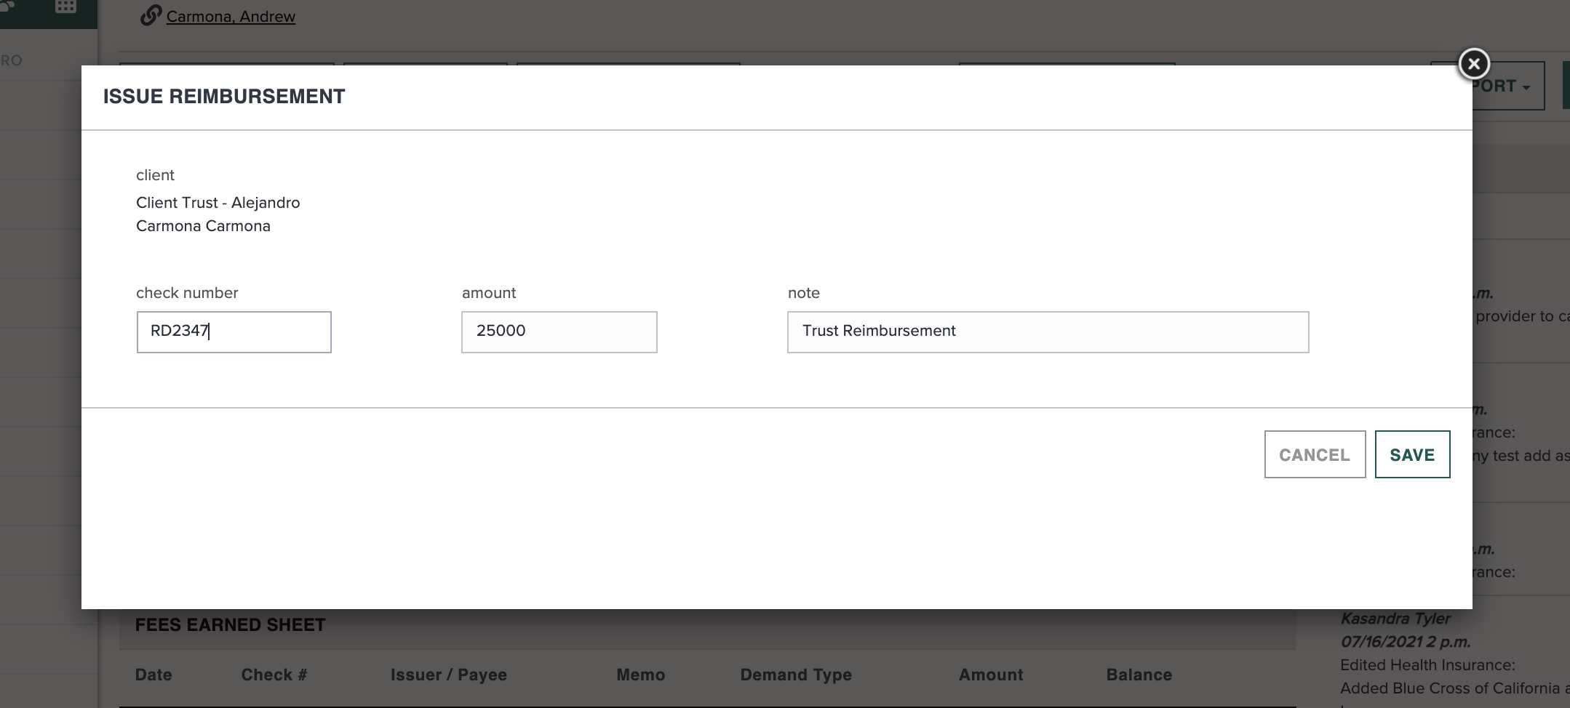Close the Issue Reimbursement dialog with X
Screen dimensions: 1570x708
coord(1473,64)
